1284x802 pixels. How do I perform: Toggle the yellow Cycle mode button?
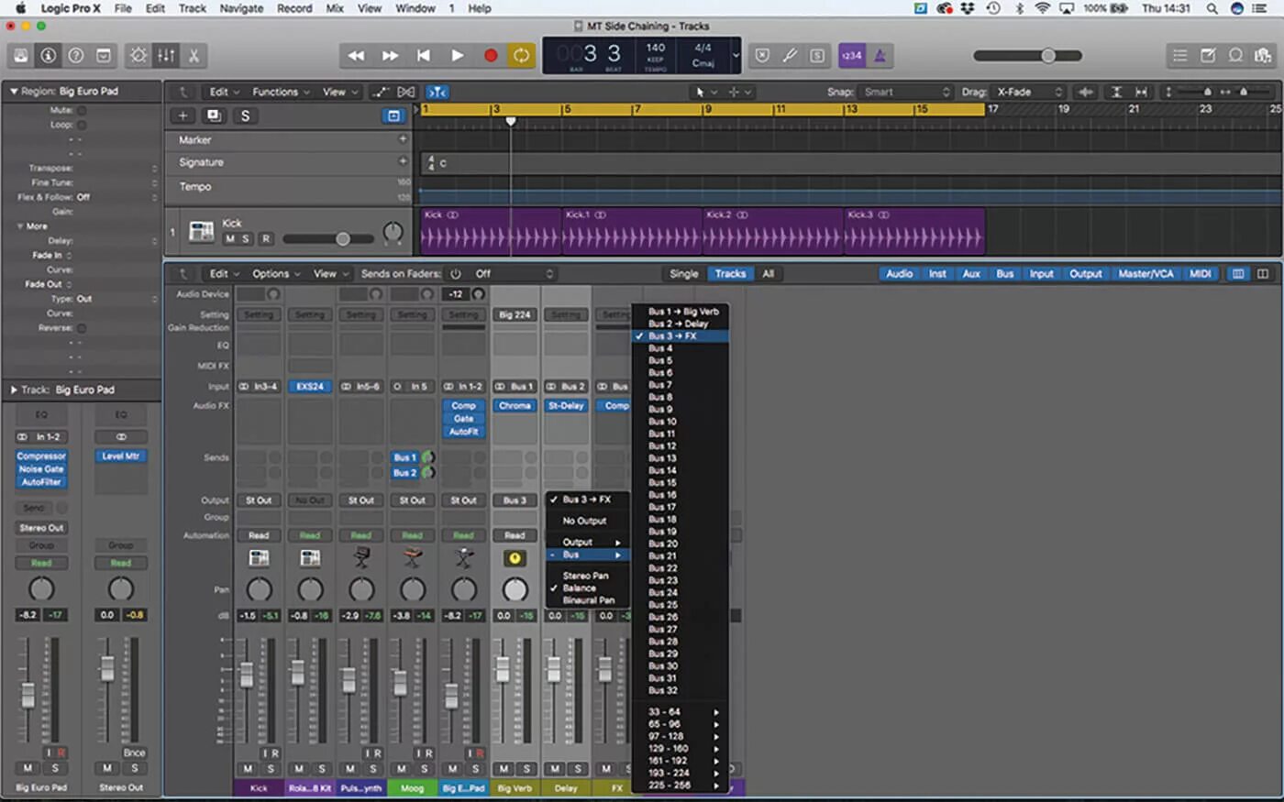(521, 56)
